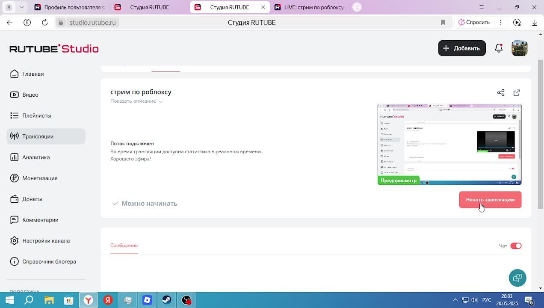544x308 pixels.
Task: Select the Сообщения tab
Action: (124, 246)
